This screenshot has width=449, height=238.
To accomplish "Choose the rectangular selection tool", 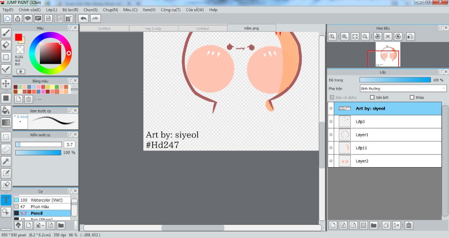I will click(x=6, y=137).
